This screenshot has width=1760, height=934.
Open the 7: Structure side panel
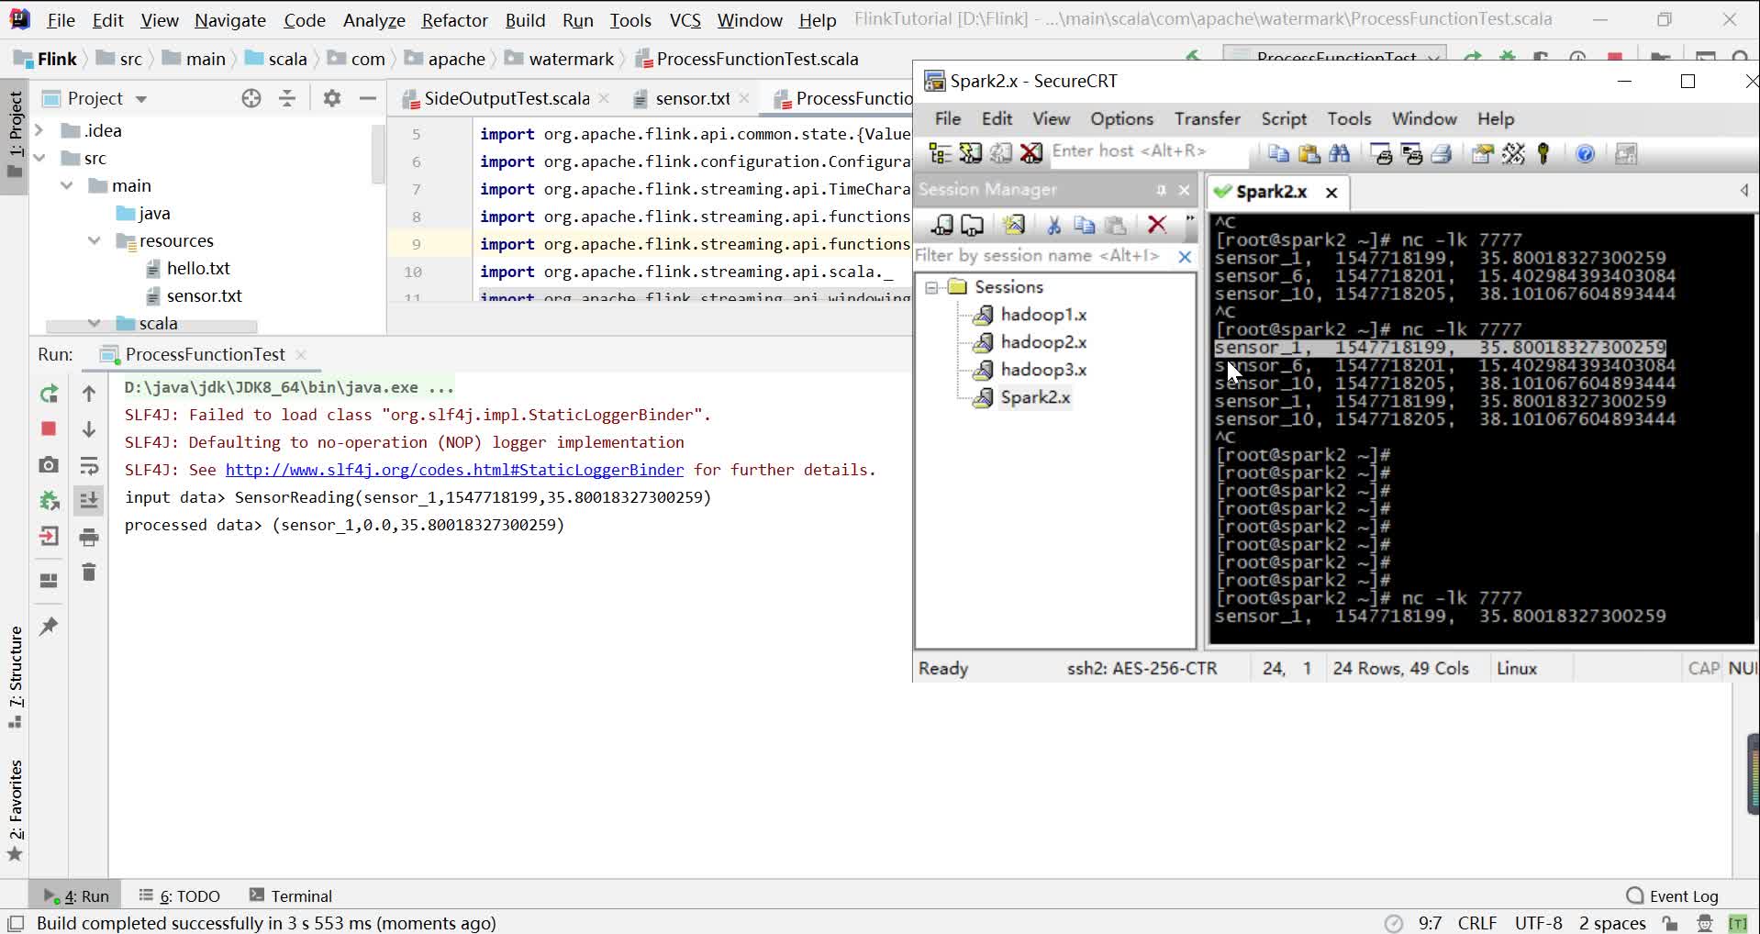pos(16,677)
